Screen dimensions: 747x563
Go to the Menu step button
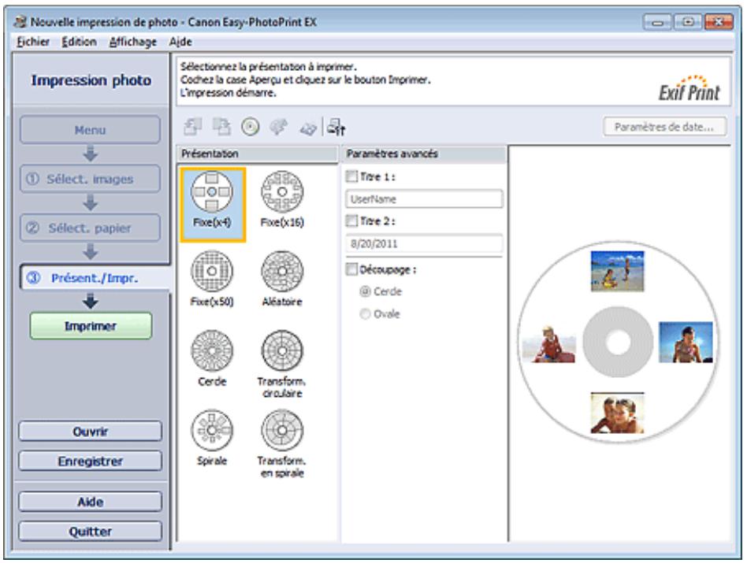tap(90, 129)
